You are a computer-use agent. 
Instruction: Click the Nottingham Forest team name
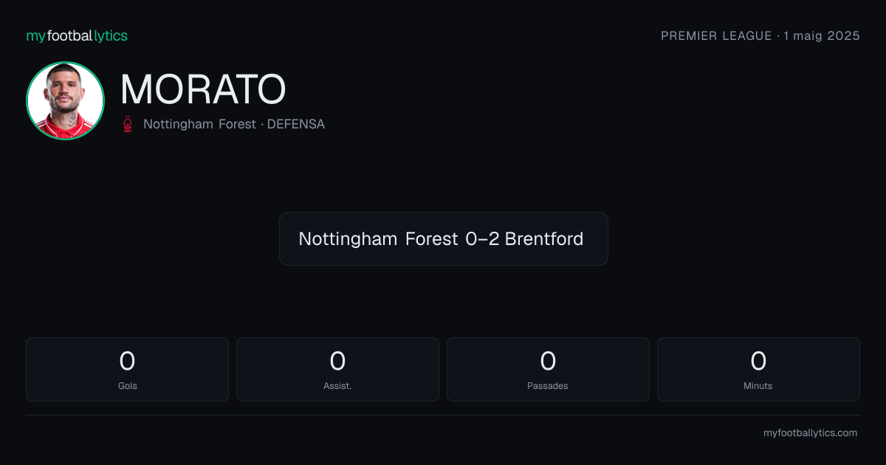(199, 124)
